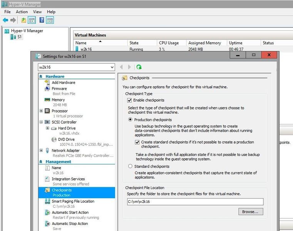Click the Up one level folder icon
This screenshot has height=231, width=293.
tap(23, 20)
